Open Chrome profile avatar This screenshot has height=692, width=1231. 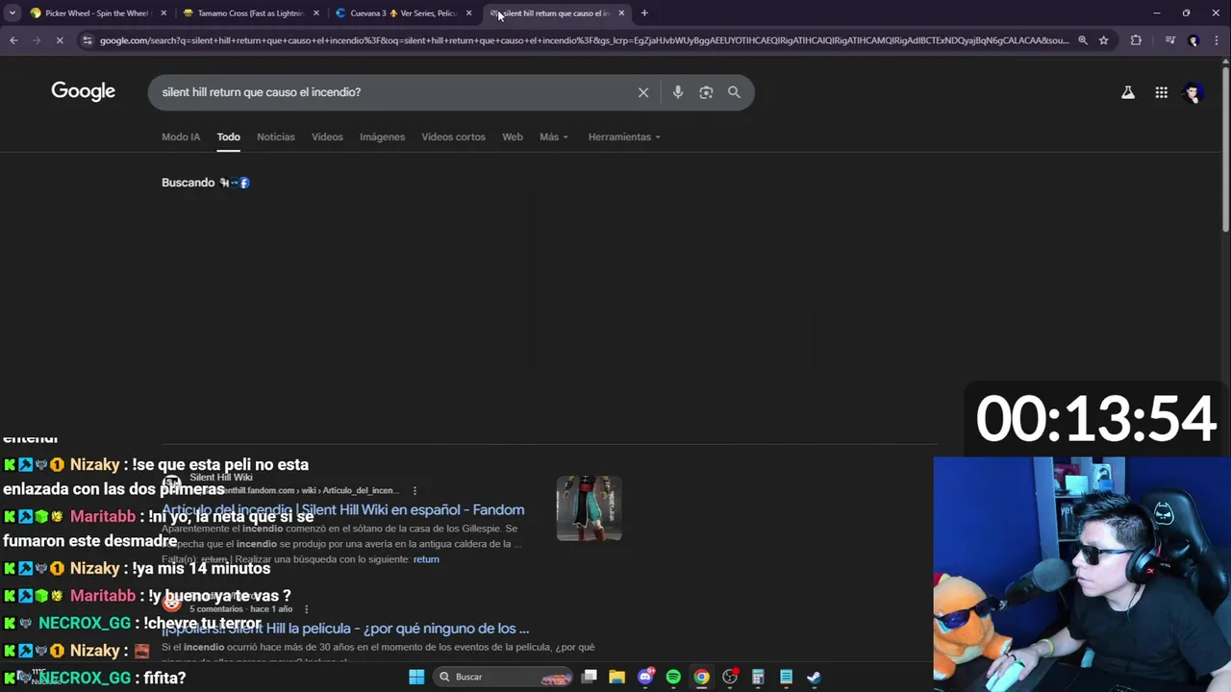(1193, 40)
